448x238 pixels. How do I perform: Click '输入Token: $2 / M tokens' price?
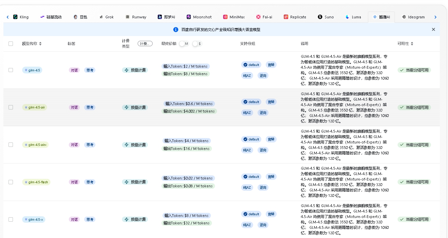coord(186,66)
